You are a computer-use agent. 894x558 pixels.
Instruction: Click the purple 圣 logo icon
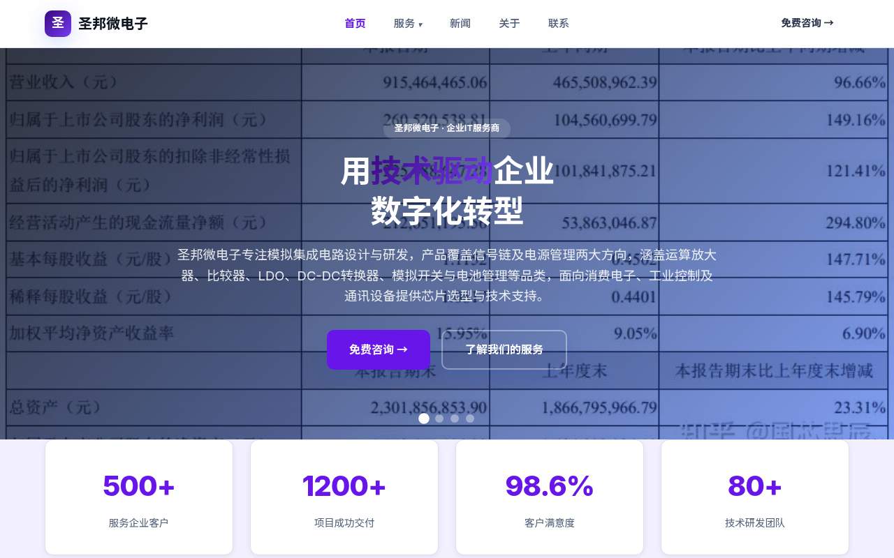tap(58, 24)
